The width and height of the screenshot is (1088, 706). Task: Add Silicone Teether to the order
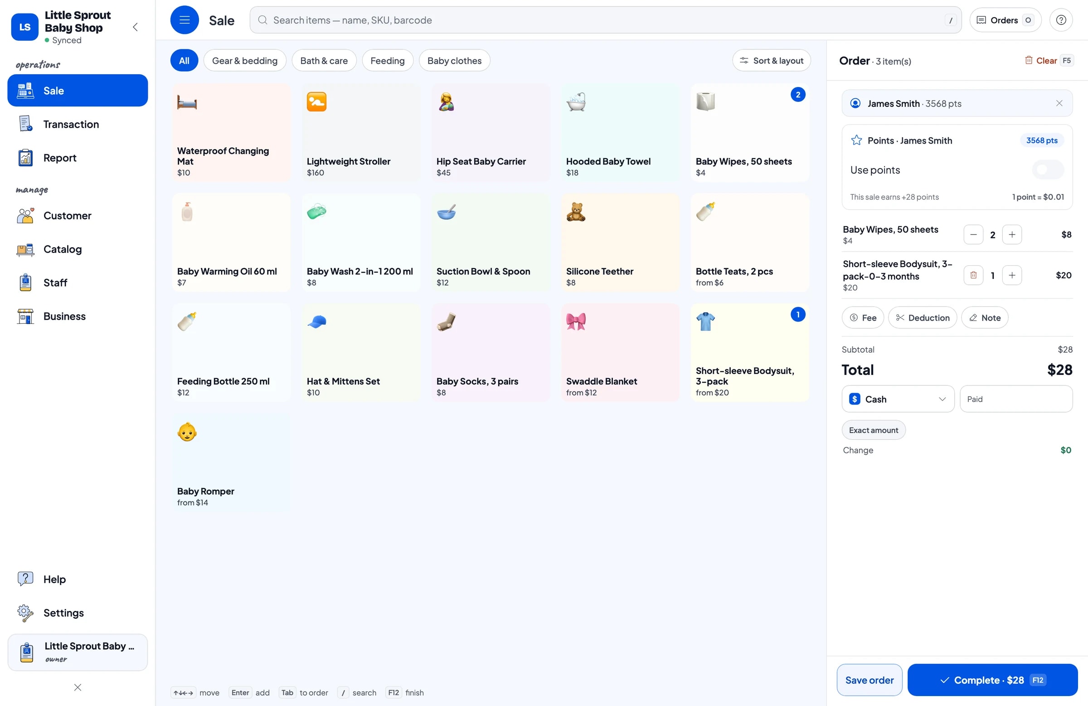pyautogui.click(x=620, y=242)
